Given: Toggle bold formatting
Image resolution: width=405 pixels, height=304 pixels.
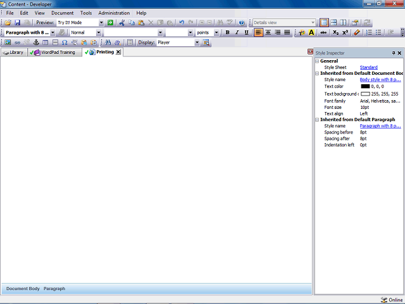Looking at the screenshot, I should coord(228,32).
